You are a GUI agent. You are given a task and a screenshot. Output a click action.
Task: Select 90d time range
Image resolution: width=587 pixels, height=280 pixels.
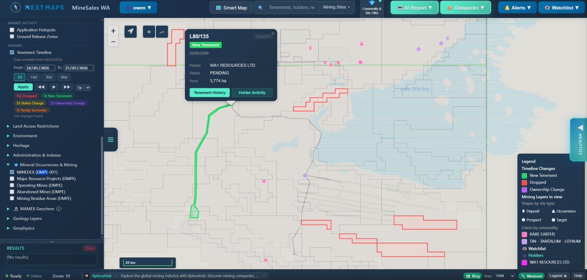pos(64,77)
